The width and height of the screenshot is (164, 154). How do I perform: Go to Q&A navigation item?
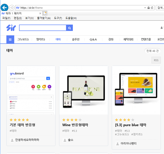pos(93,40)
